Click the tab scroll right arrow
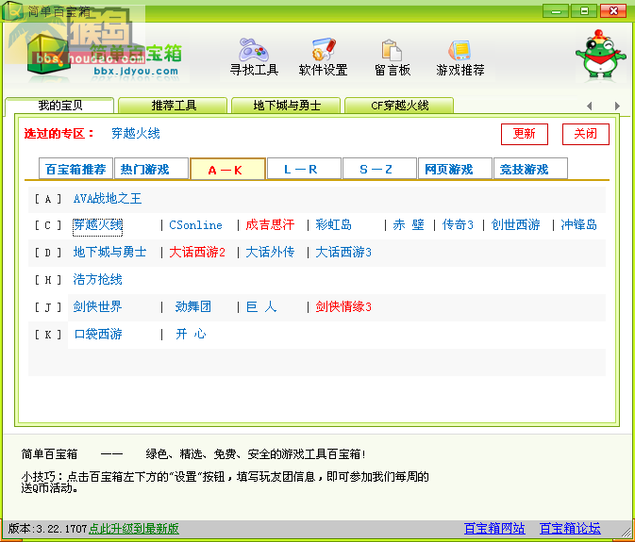Image resolution: width=635 pixels, height=542 pixels. pyautogui.click(x=617, y=106)
